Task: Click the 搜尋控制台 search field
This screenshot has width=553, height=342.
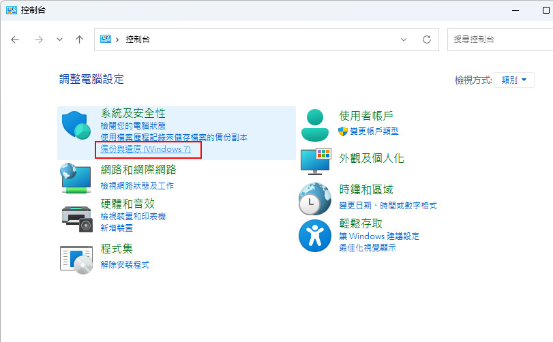Action: coord(500,40)
